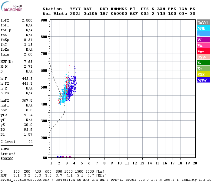This screenshot has height=182, width=212.
Task: Click the MUF(D) value 7.65
Action: [28, 62]
